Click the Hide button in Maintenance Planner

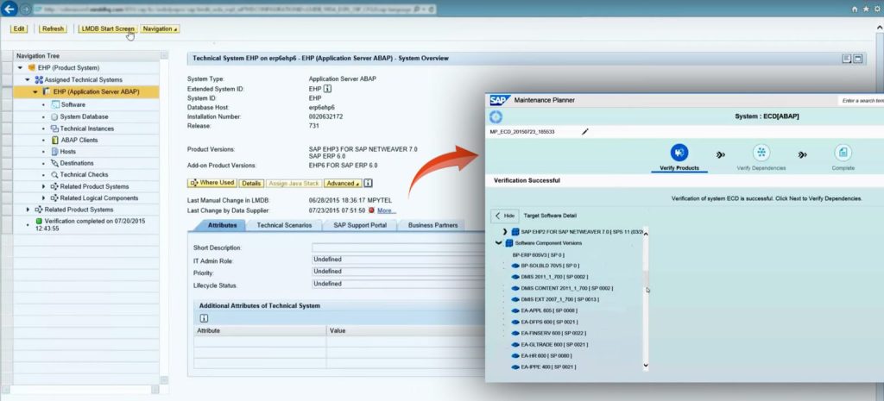[504, 216]
